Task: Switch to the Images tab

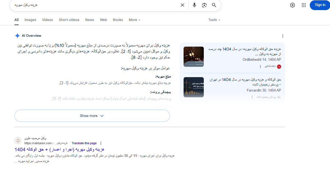Action: click(30, 20)
